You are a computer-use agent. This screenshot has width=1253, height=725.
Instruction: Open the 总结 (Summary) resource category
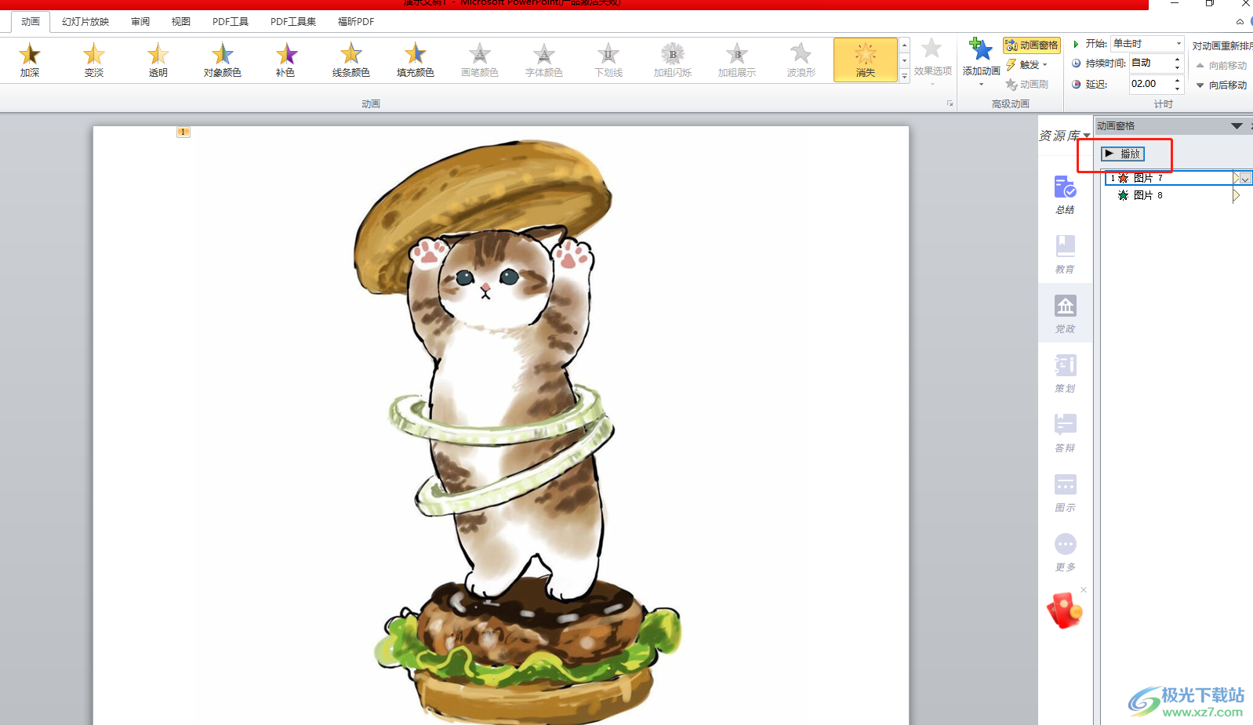[x=1065, y=195]
